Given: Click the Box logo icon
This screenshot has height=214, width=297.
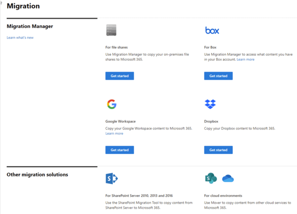Looking at the screenshot, I should (212, 30).
